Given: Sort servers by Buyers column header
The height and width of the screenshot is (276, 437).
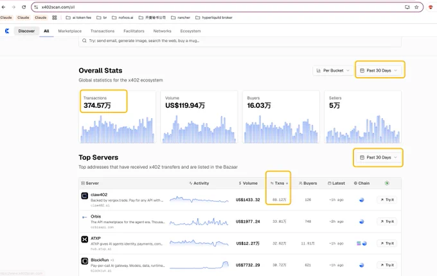Looking at the screenshot, I should 308,183.
